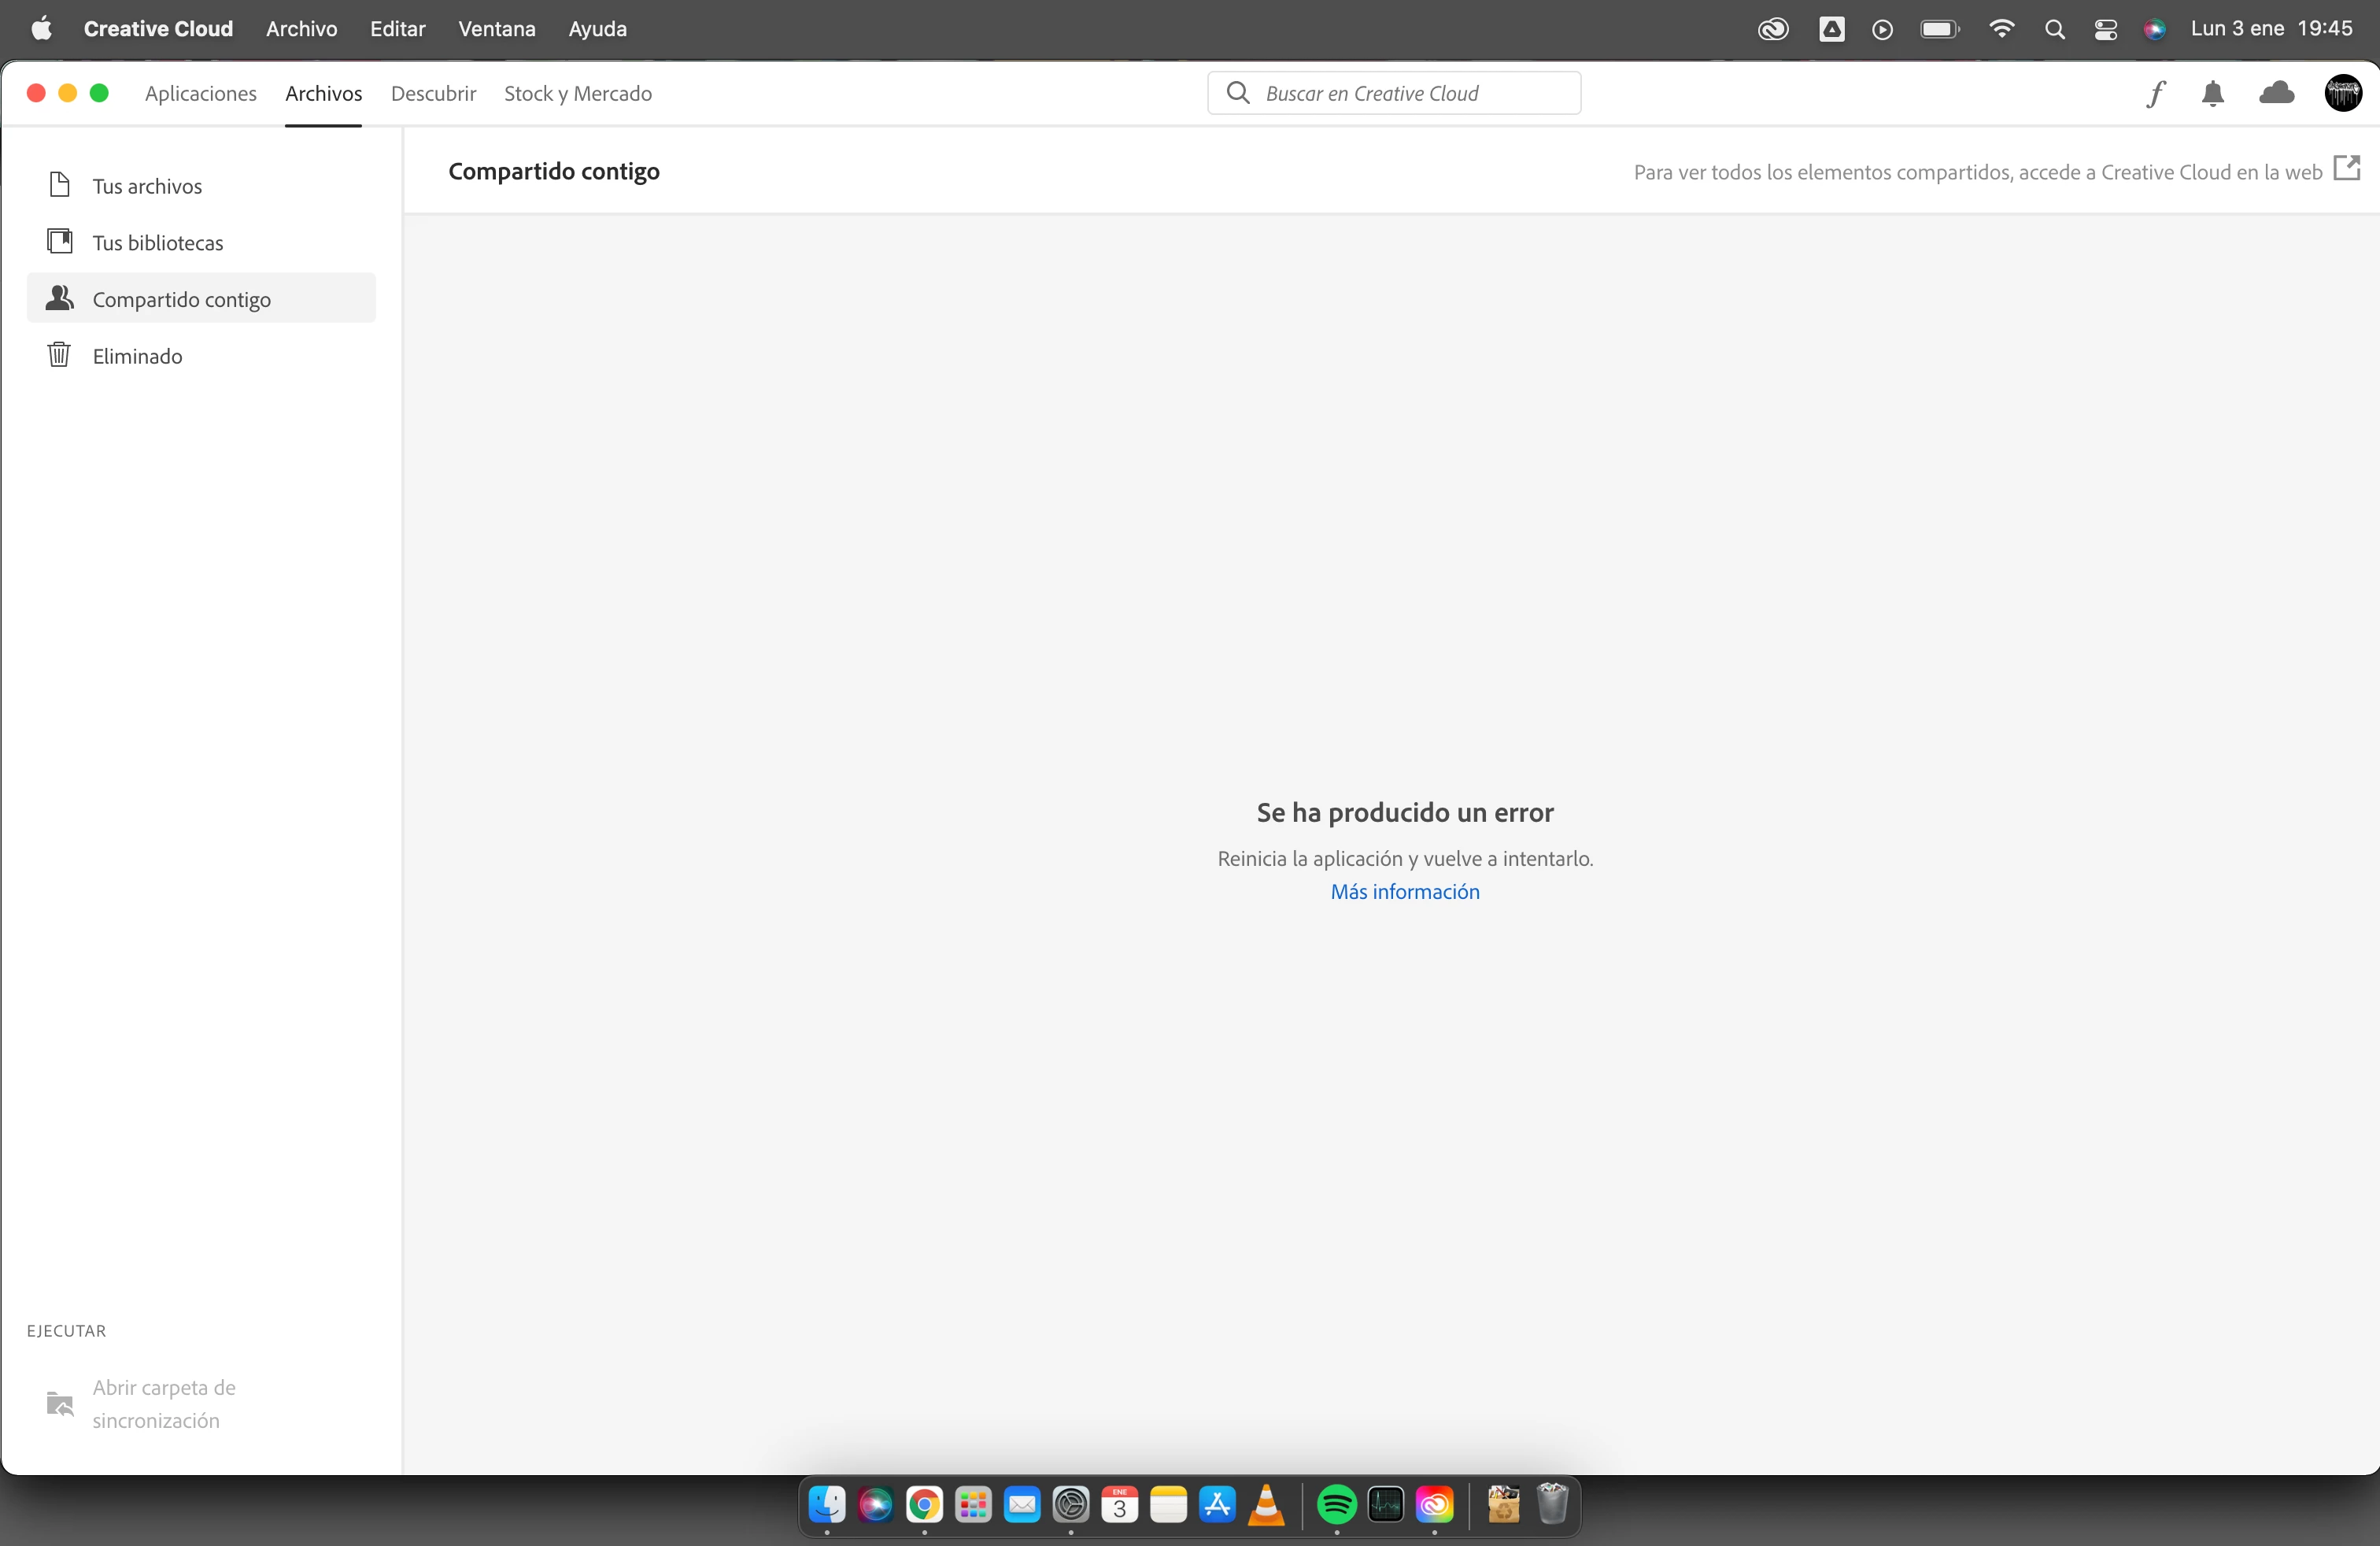The height and width of the screenshot is (1546, 2380).
Task: Open macOS Control Center icon
Action: pos(2105,29)
